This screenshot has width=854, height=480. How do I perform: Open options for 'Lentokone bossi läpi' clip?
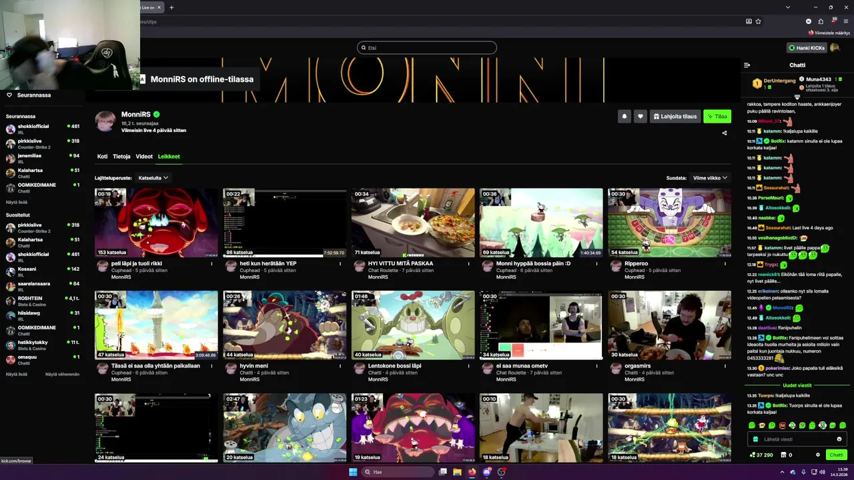(x=468, y=366)
